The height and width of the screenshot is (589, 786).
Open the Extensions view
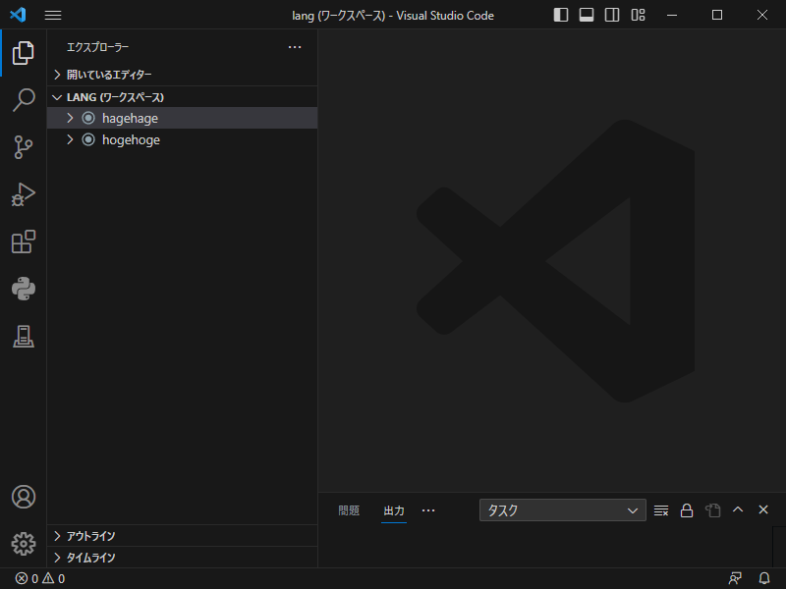23,241
